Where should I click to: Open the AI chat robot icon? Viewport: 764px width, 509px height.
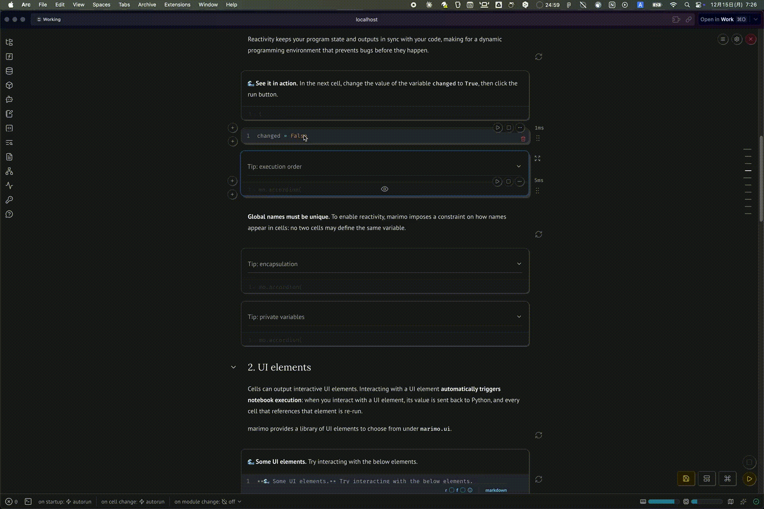[9, 99]
